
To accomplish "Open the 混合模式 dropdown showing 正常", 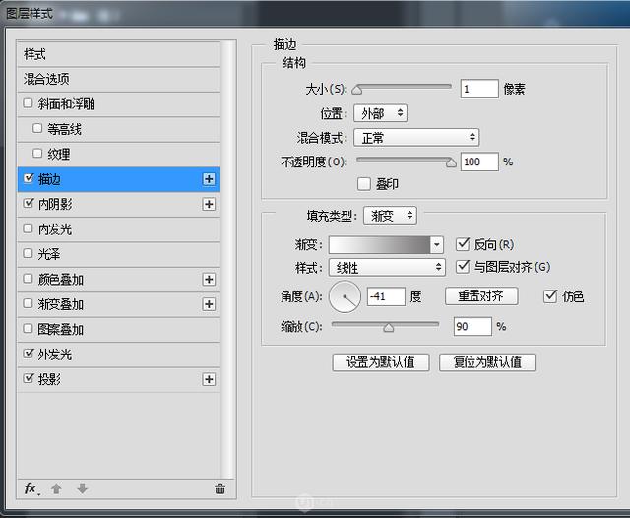I will (416, 138).
